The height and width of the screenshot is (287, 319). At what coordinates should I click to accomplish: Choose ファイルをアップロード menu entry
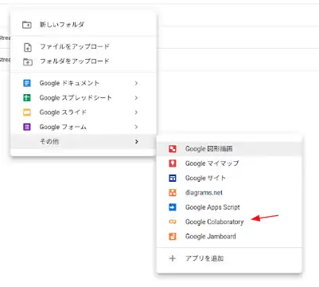84,47
